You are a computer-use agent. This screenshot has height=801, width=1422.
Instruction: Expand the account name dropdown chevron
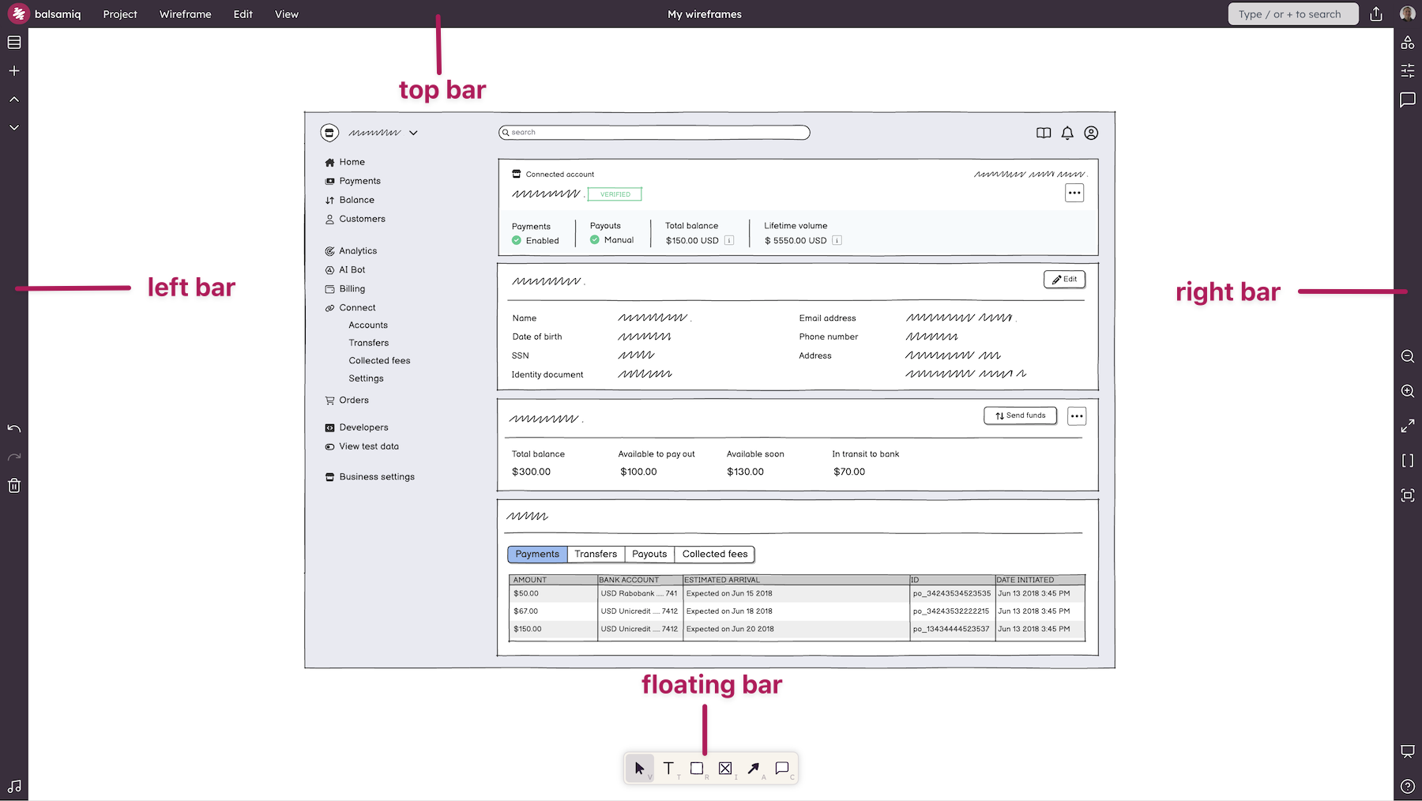[413, 133]
